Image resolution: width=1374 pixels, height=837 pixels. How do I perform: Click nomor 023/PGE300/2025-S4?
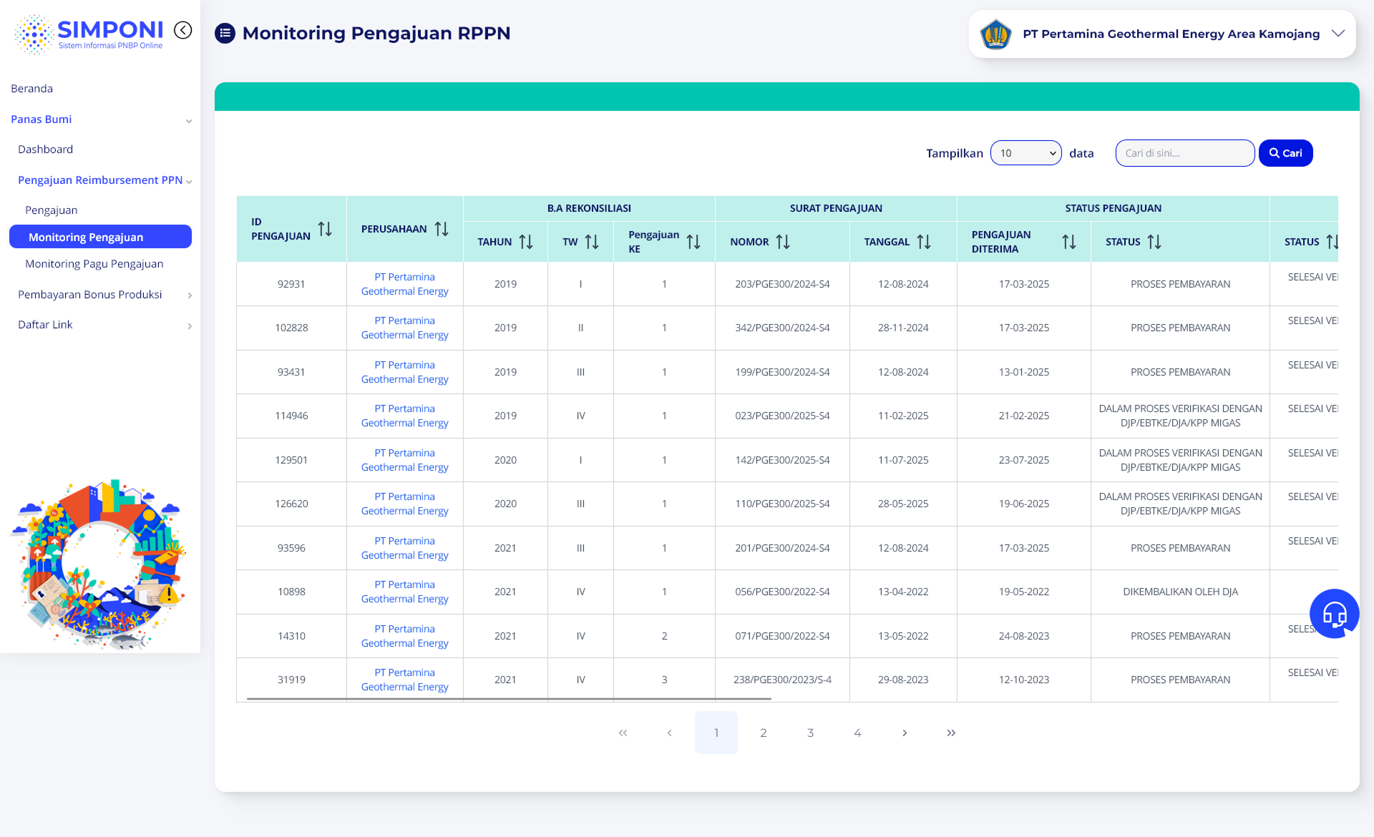pos(782,416)
